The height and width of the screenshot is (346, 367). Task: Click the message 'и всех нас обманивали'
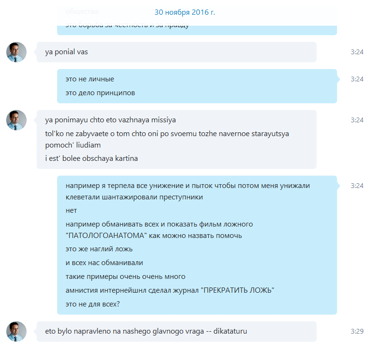point(104,263)
